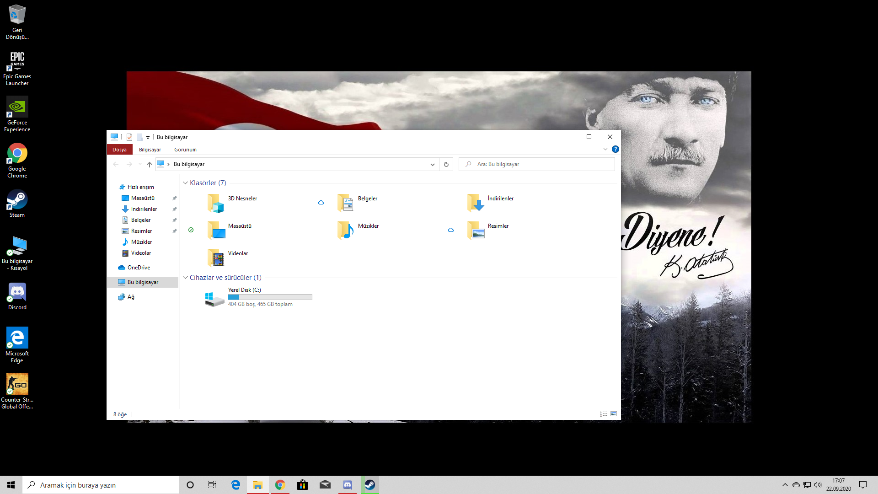The image size is (878, 494).
Task: Click the New folder icon in title bar
Action: pyautogui.click(x=139, y=137)
